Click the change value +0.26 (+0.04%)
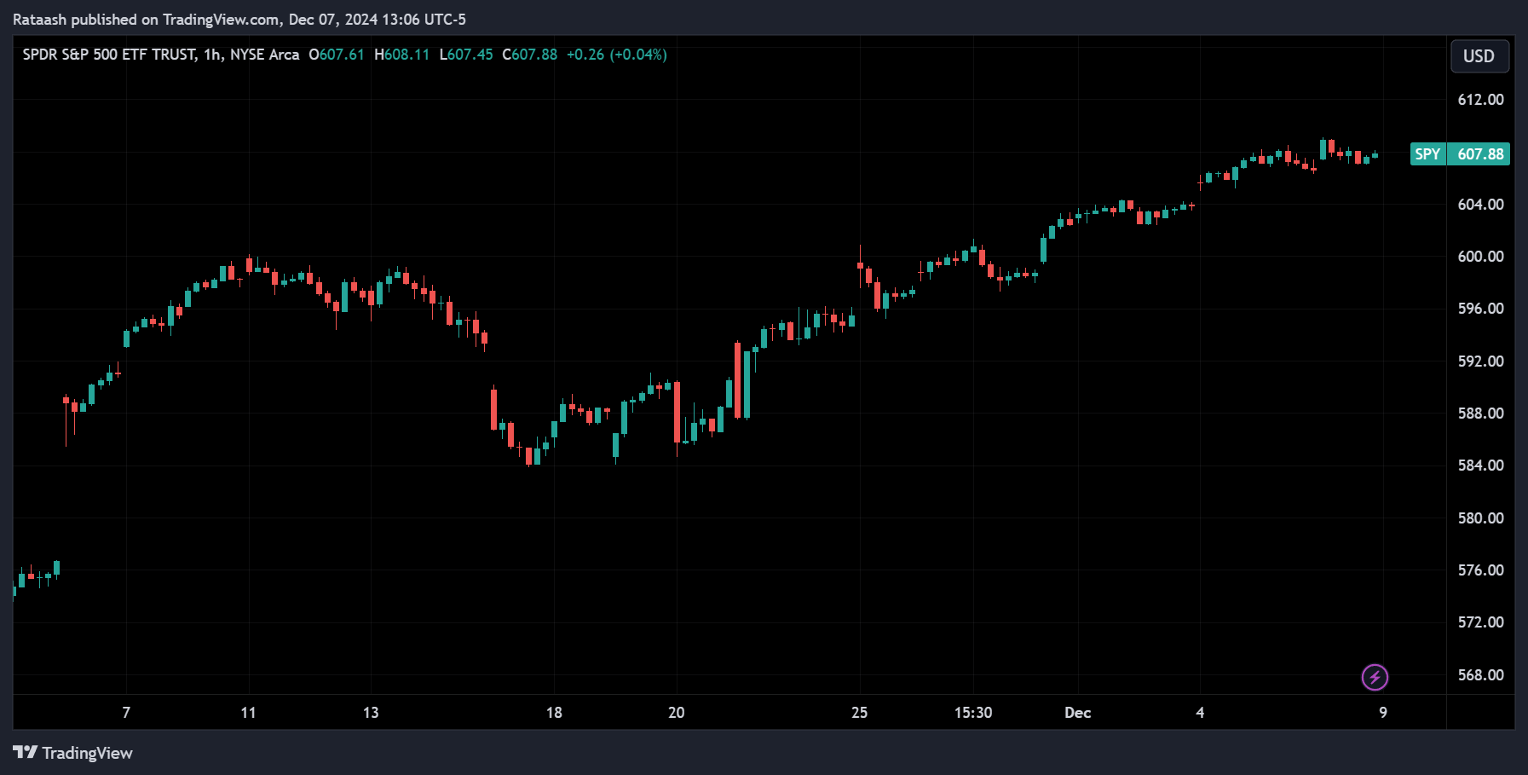This screenshot has width=1528, height=775. pyautogui.click(x=617, y=55)
